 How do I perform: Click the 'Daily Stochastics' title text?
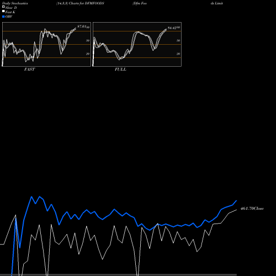tap(15, 3)
